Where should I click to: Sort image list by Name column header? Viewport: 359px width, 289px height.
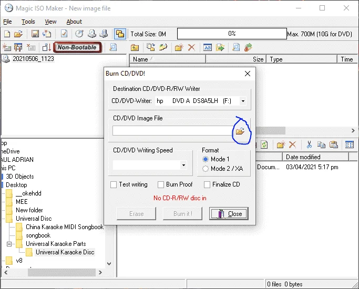[x=168, y=59]
